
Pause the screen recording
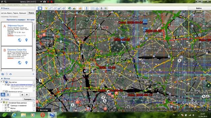[48, 2]
